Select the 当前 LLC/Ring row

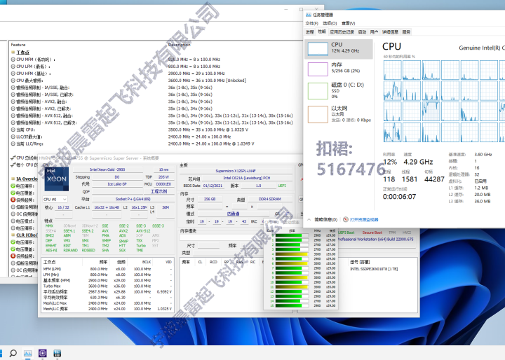point(154,144)
